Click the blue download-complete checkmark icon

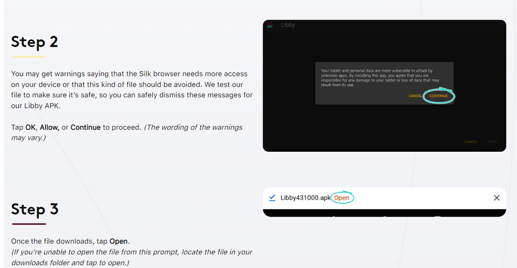click(272, 198)
